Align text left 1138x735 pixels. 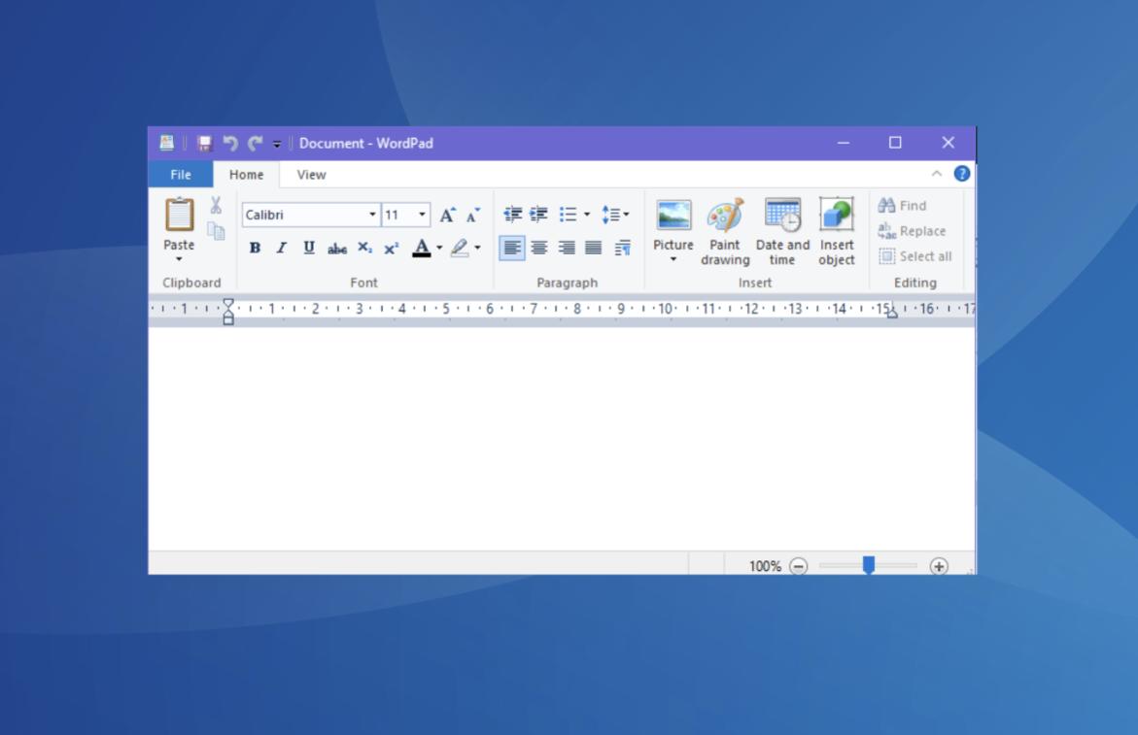512,249
